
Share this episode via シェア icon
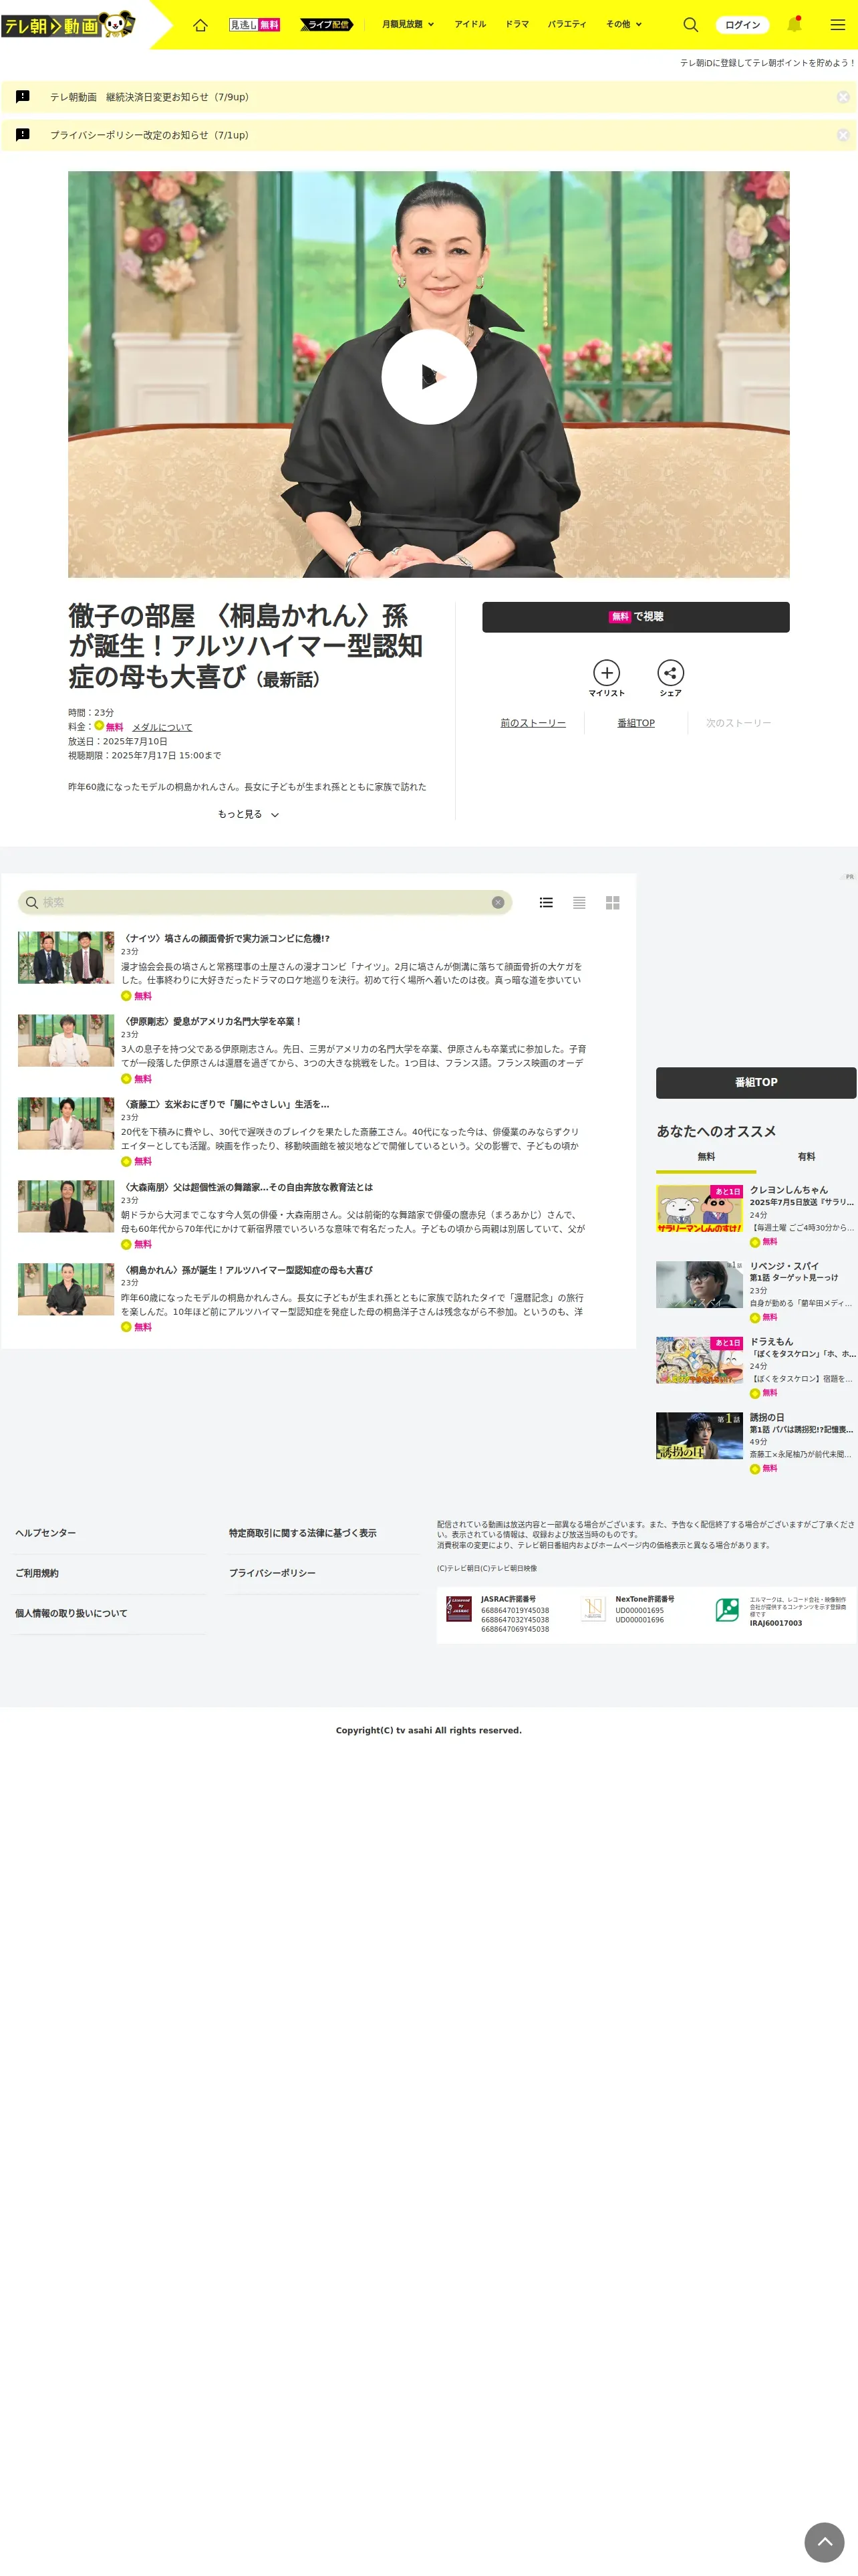(670, 678)
